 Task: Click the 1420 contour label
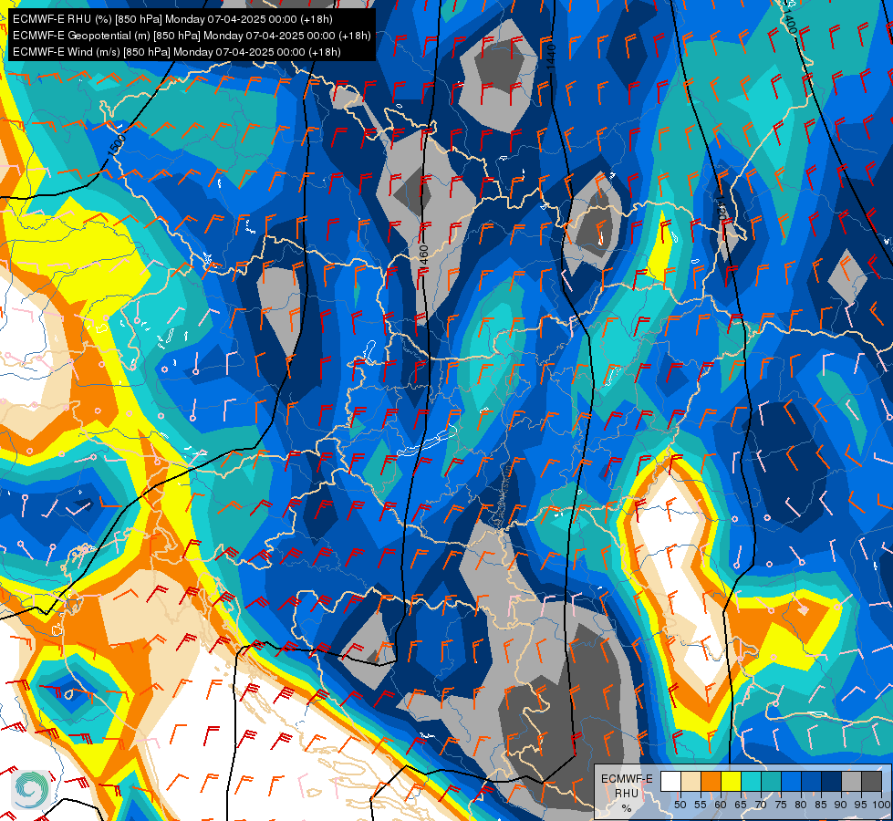coord(722,208)
